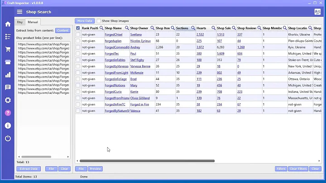
Task: Search in Shop Items column
Action: tap(173, 28)
